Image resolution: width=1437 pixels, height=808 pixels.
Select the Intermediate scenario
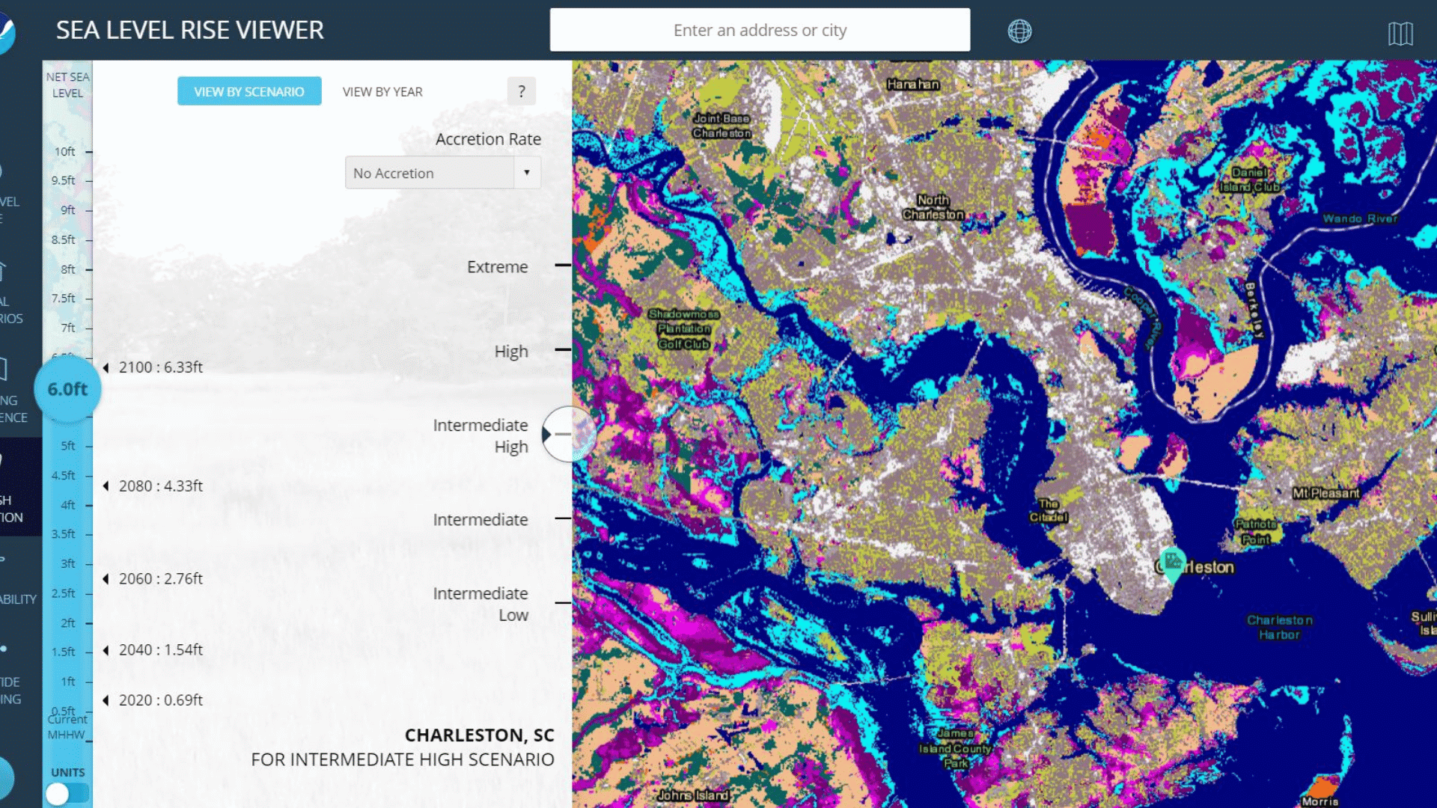480,519
